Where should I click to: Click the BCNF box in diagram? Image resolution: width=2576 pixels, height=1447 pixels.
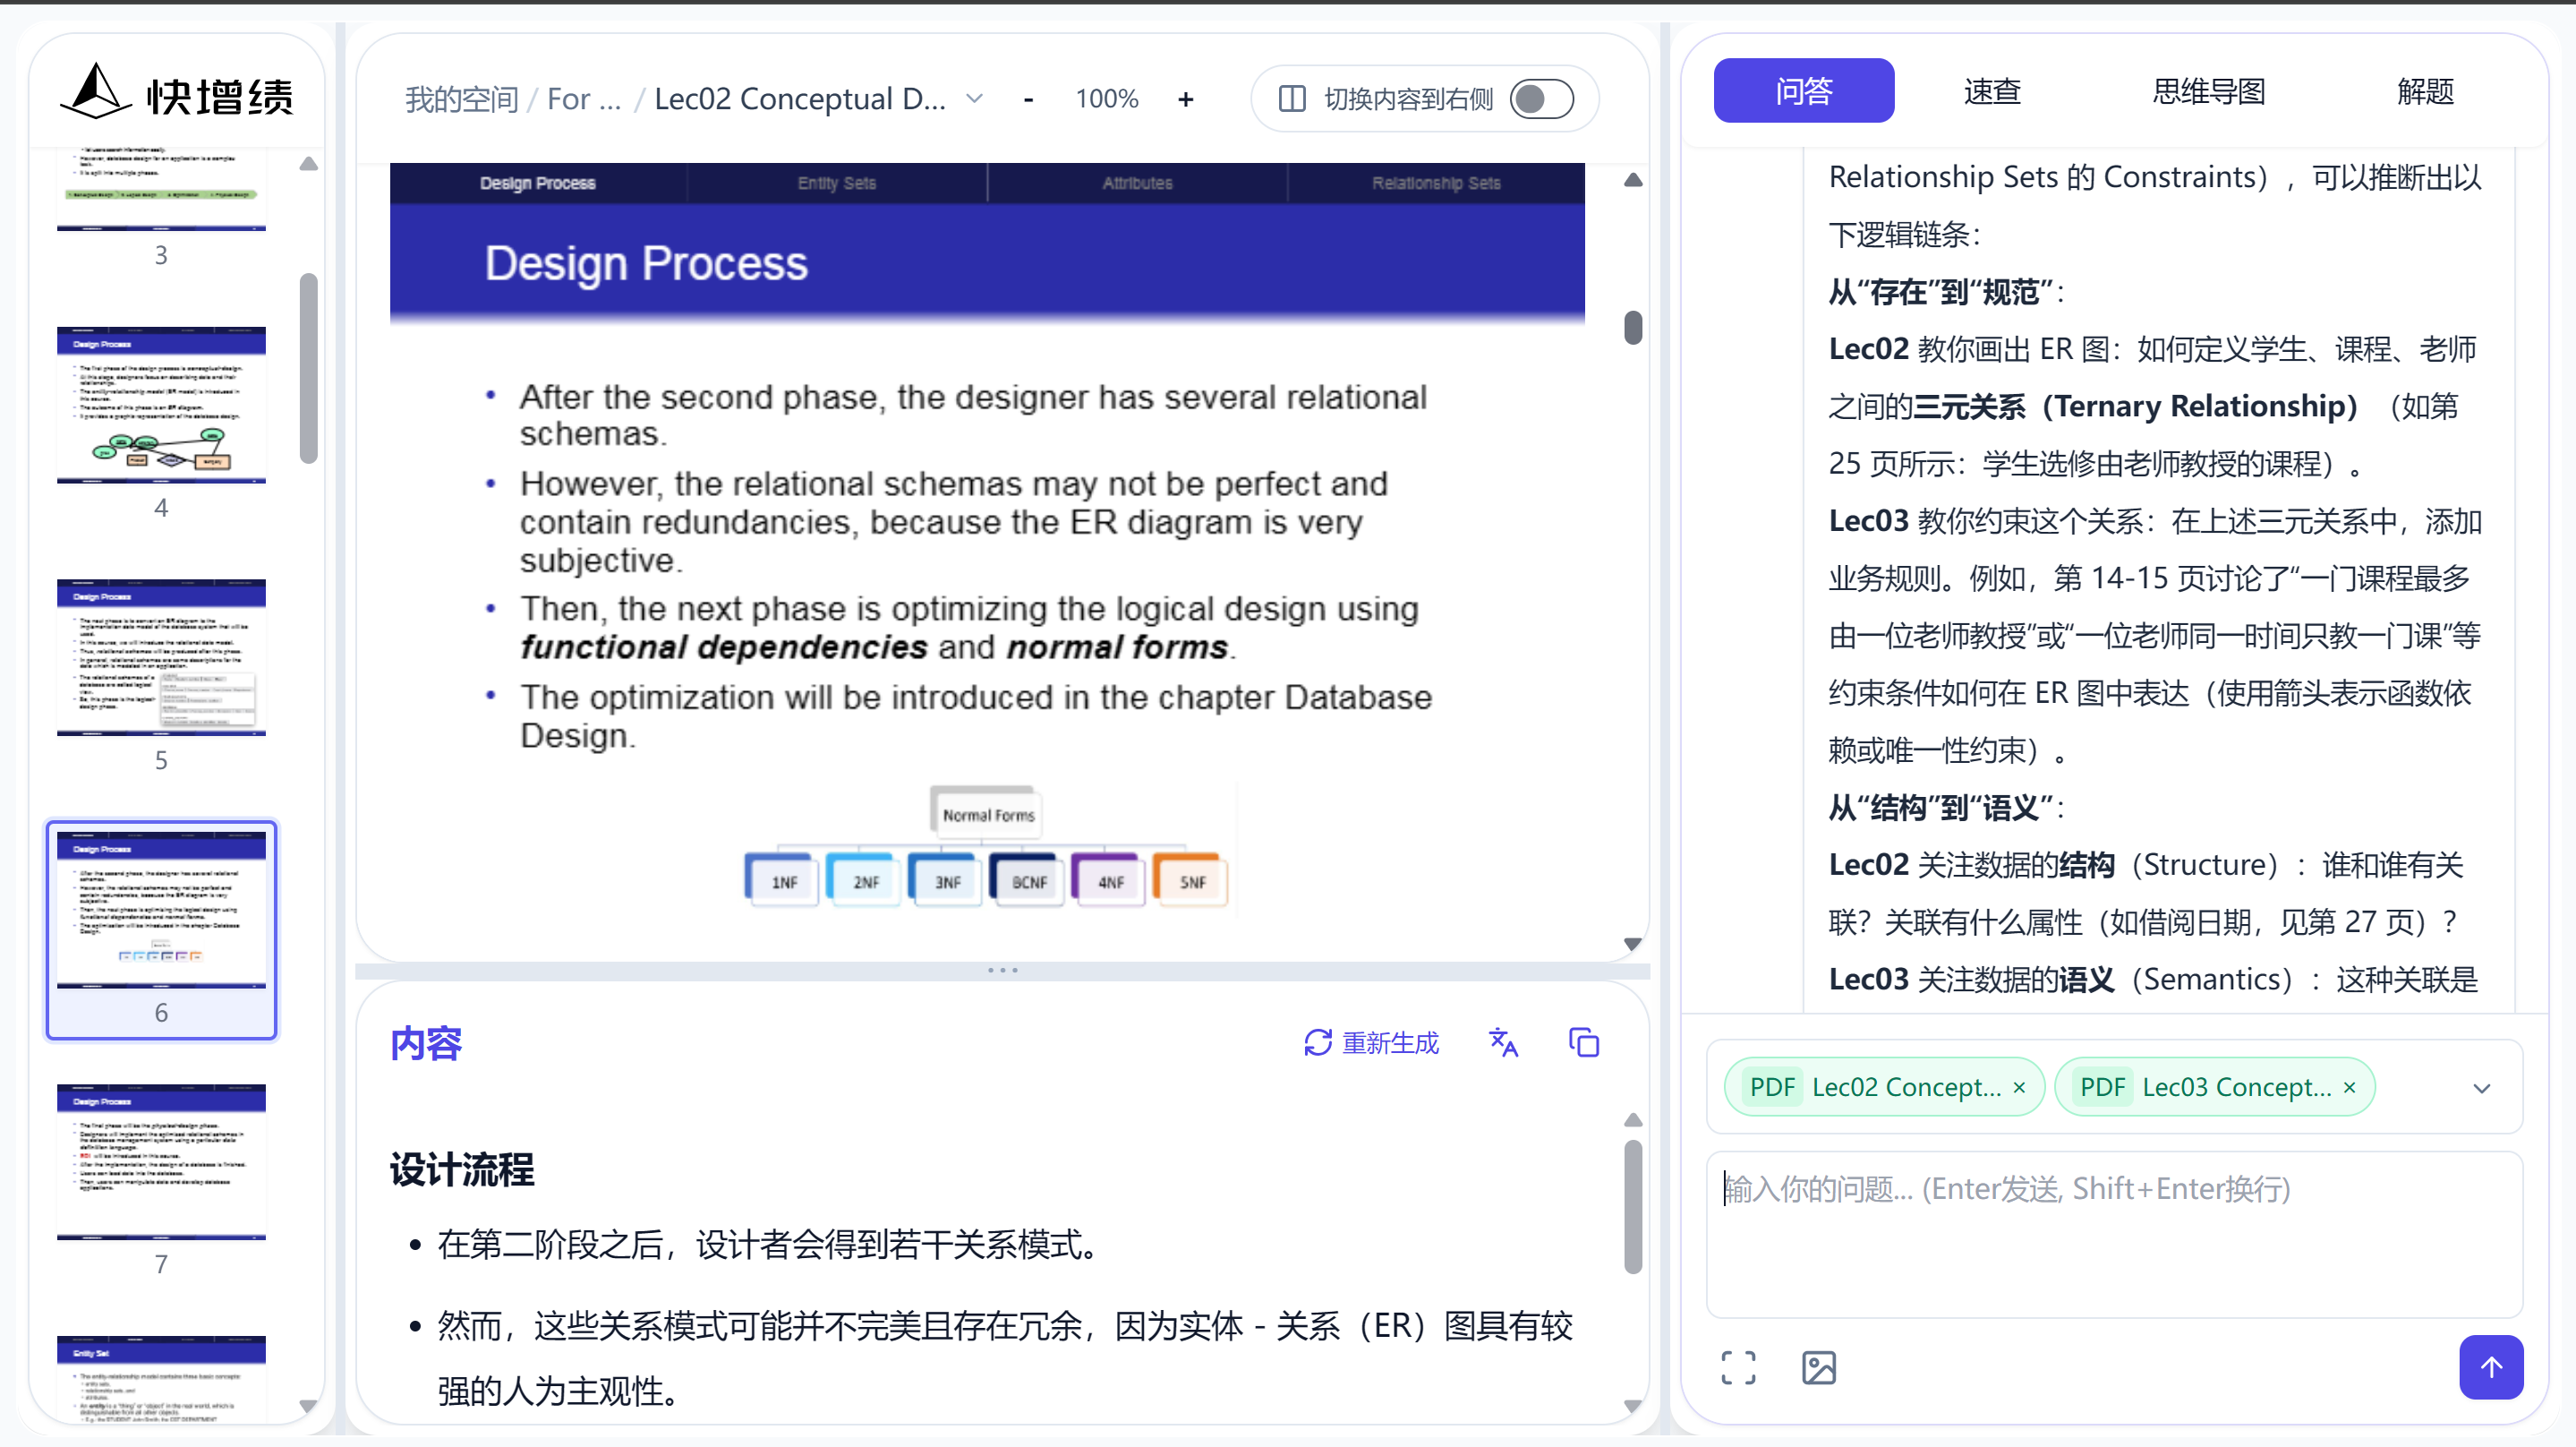[x=1028, y=882]
